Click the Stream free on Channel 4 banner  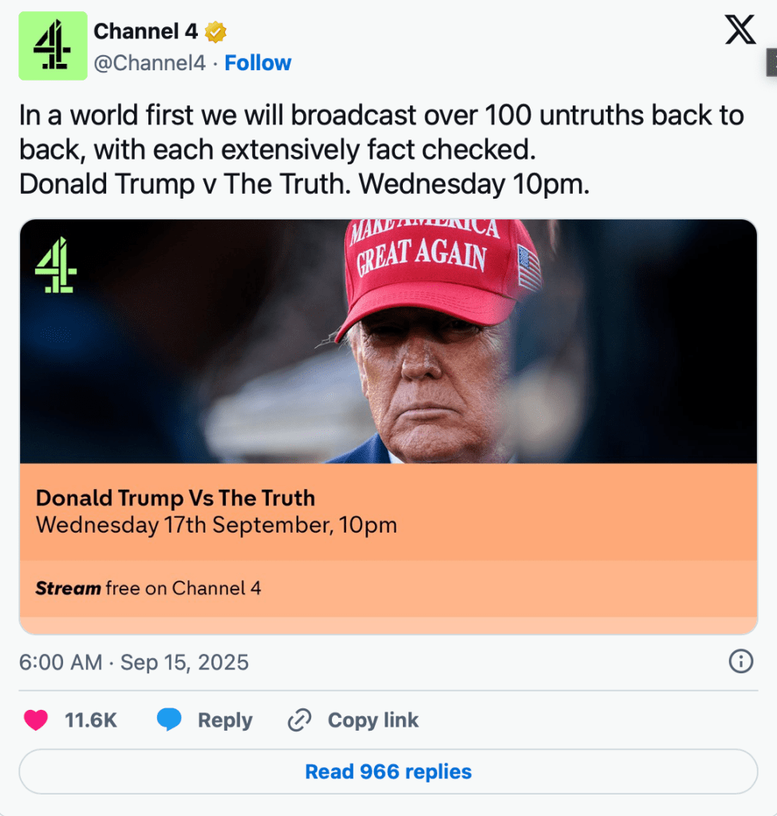click(148, 589)
